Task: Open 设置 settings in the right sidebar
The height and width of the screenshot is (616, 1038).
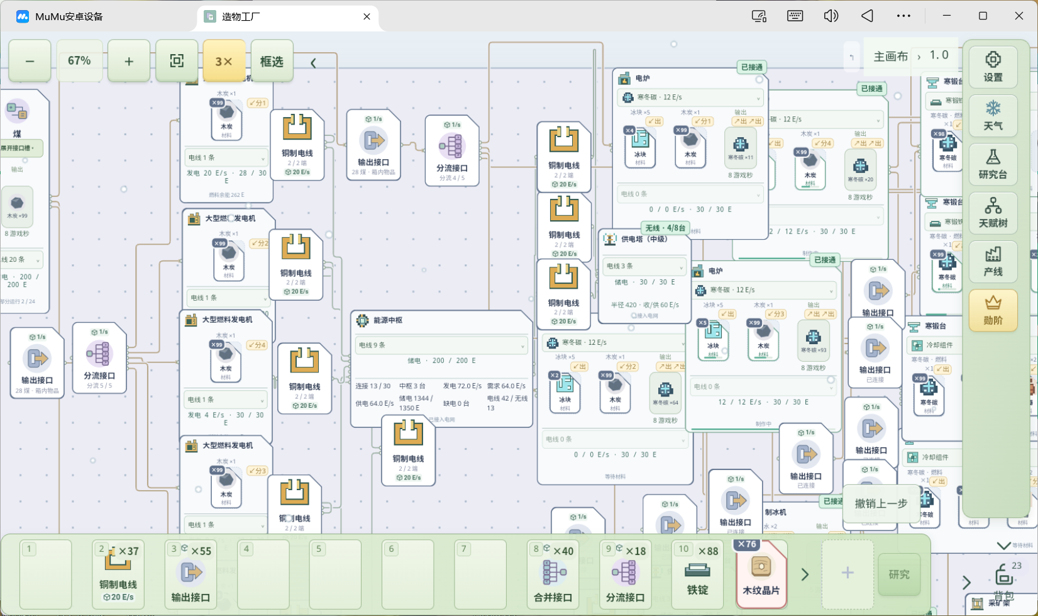Action: (993, 66)
